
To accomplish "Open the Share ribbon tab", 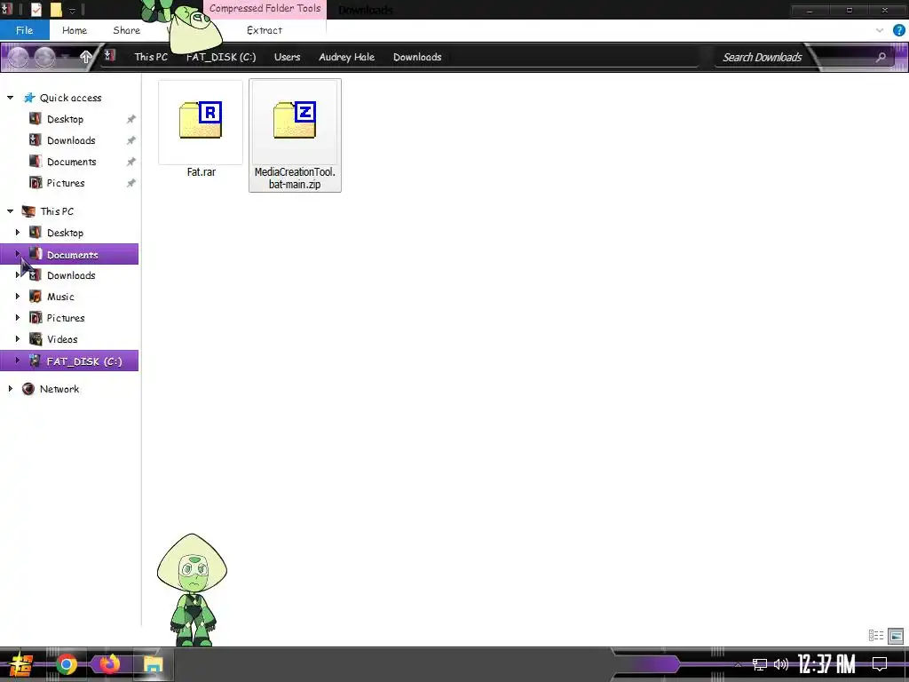I will pyautogui.click(x=126, y=30).
